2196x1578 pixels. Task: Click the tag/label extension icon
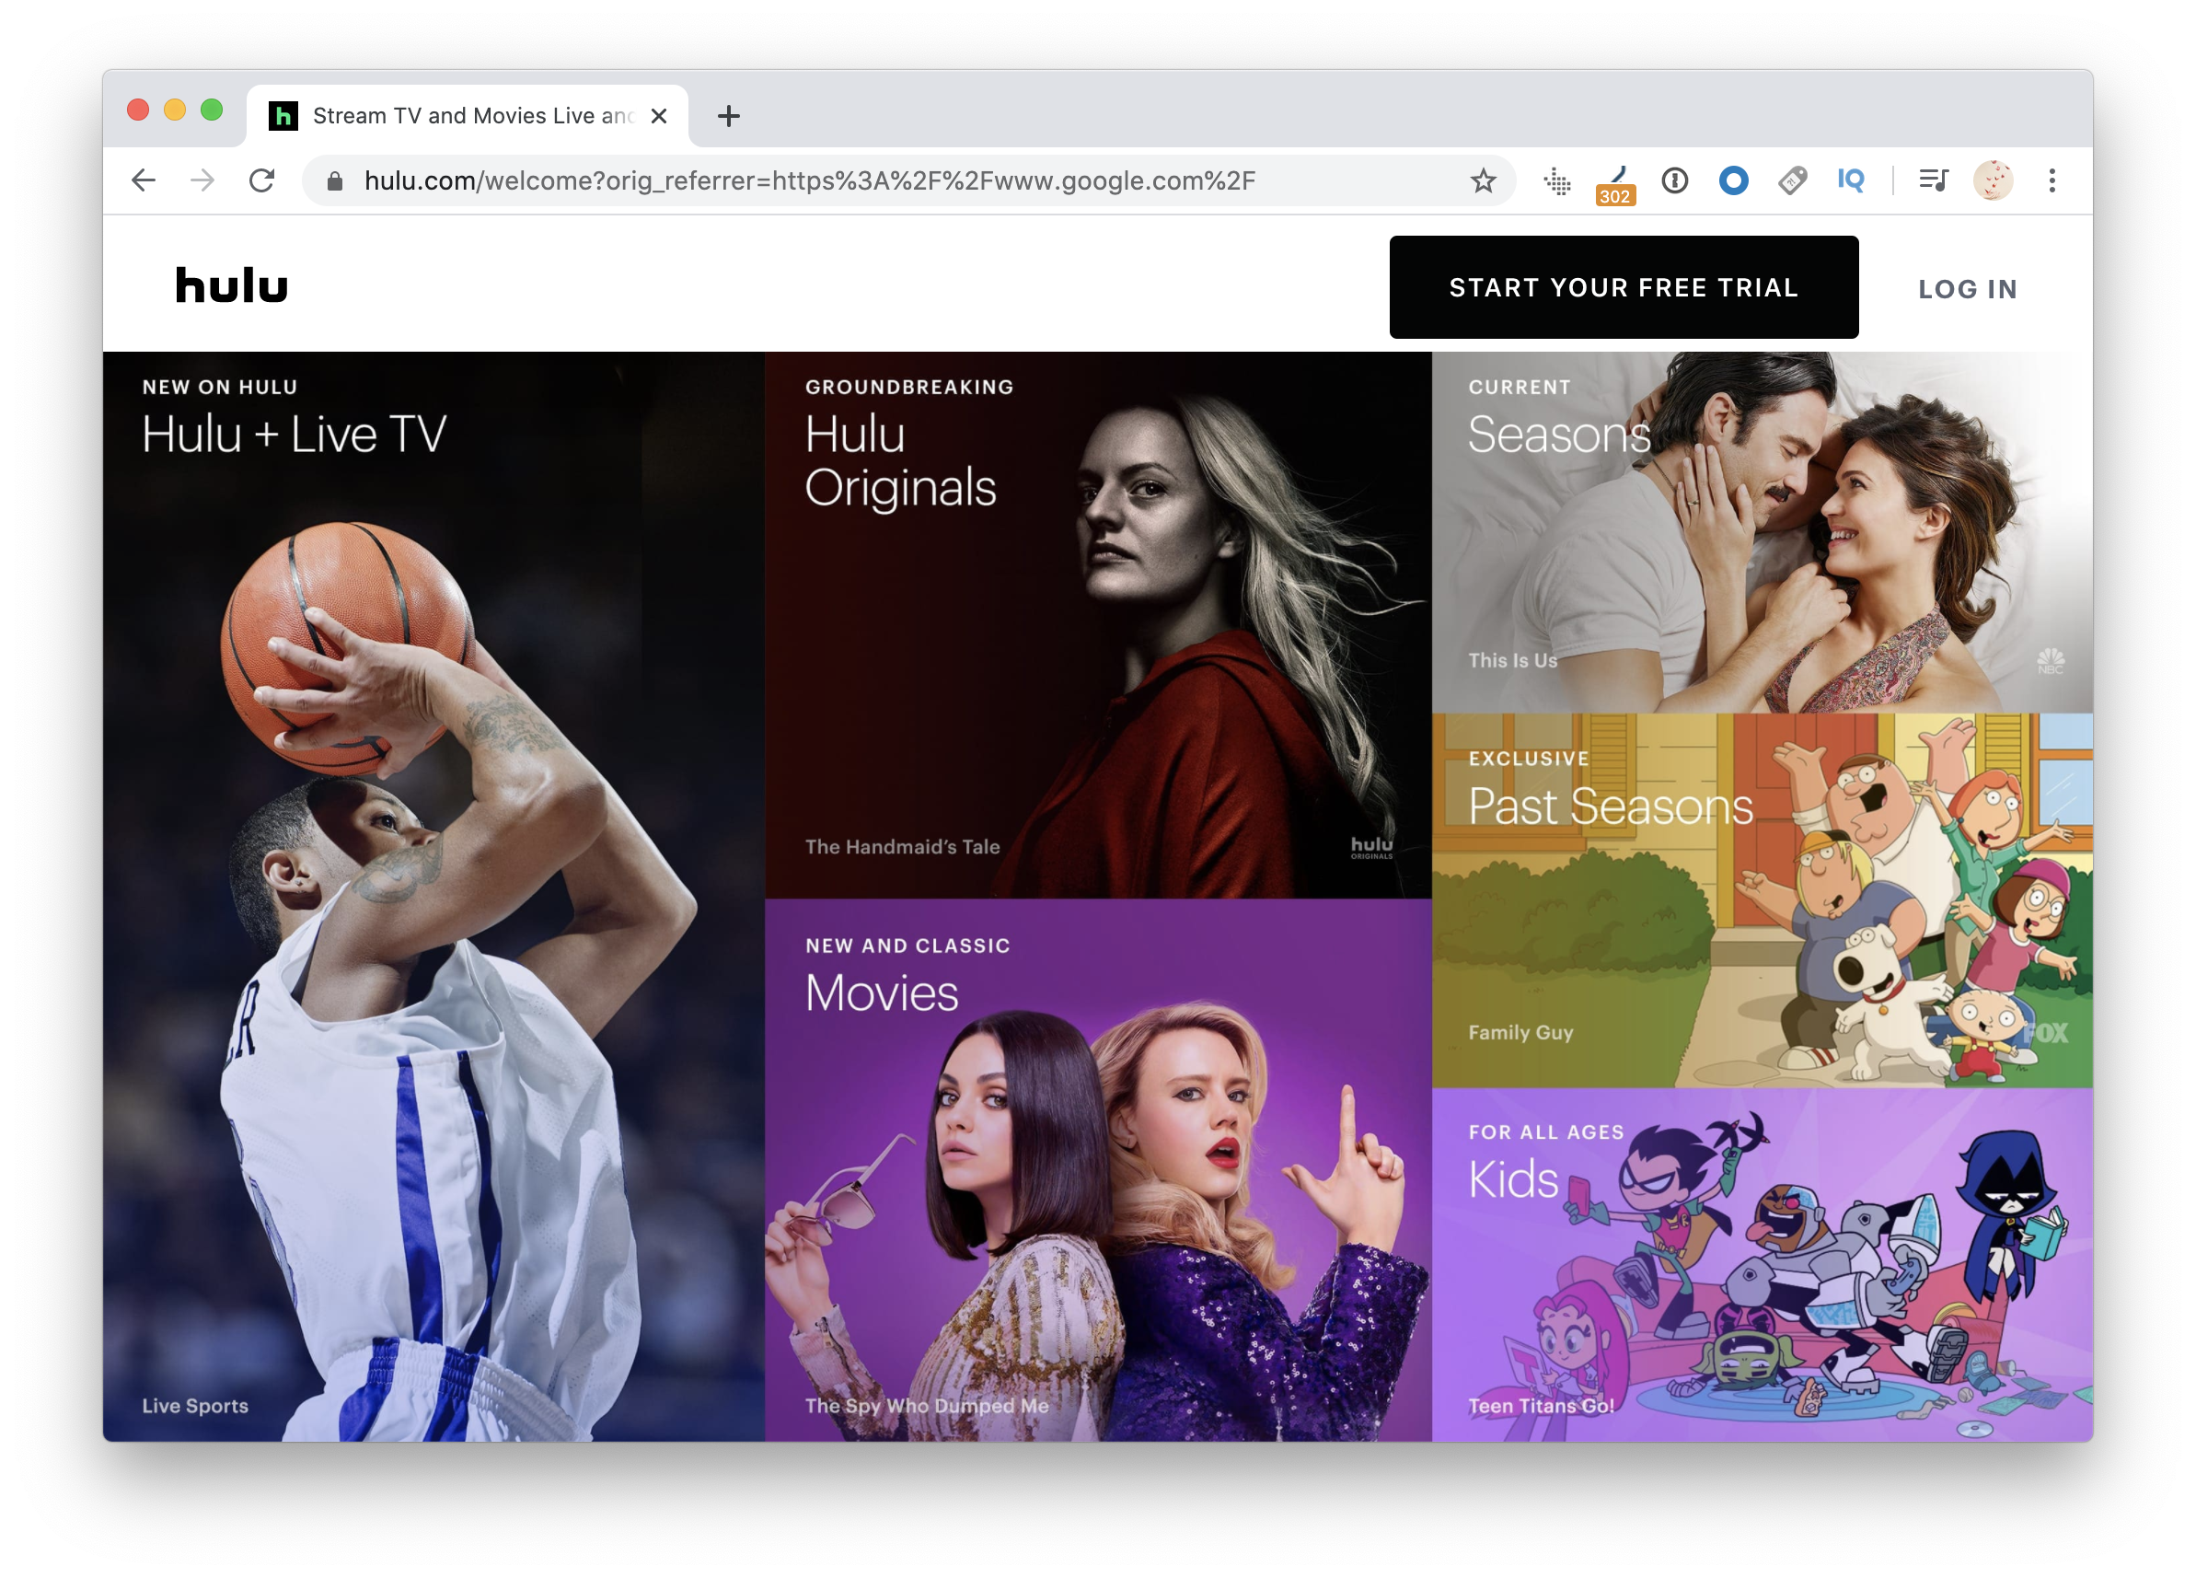point(1792,180)
